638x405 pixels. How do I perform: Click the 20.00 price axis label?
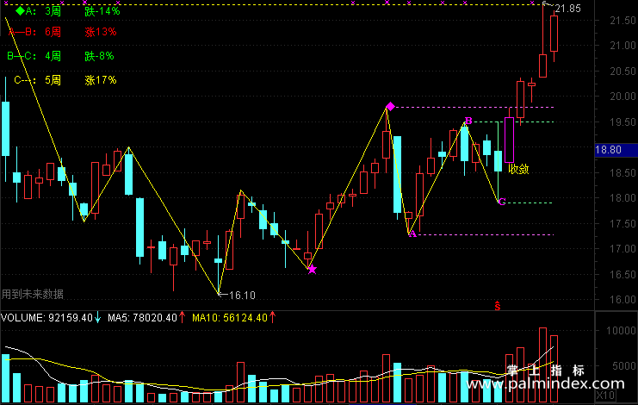pos(623,97)
